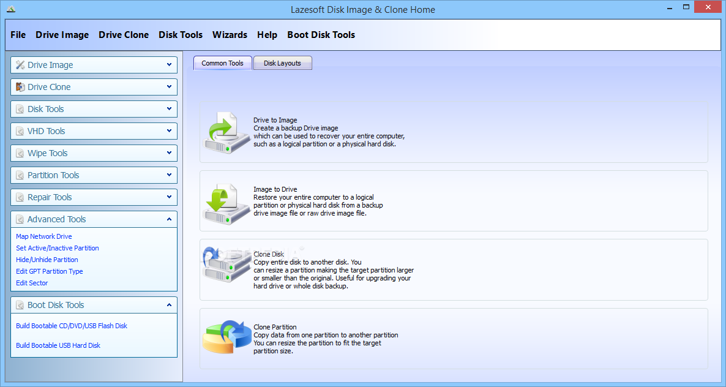Click the Hide/Unhide Partition link
This screenshot has width=726, height=387.
tap(47, 260)
